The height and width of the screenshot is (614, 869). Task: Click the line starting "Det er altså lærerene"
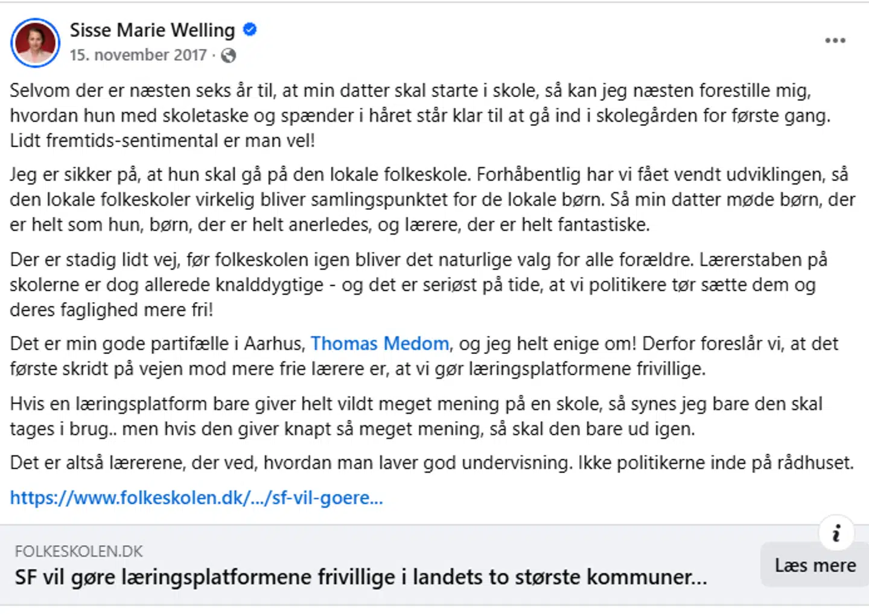pos(431,463)
